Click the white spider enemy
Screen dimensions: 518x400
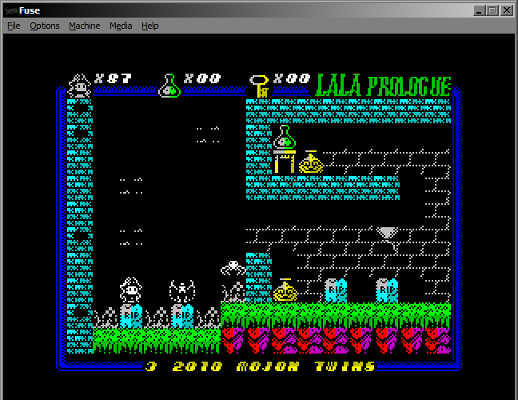point(233,268)
